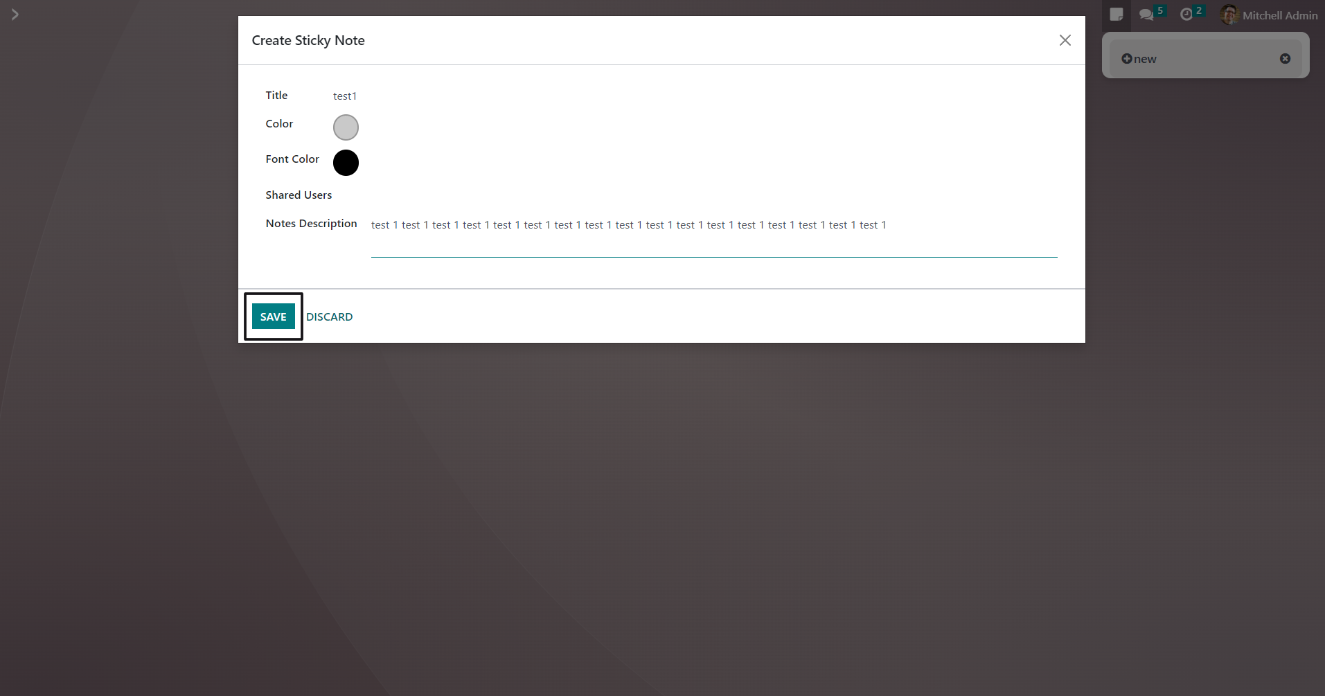Click the Create Sticky Note heading
1325x696 pixels.
(x=308, y=40)
